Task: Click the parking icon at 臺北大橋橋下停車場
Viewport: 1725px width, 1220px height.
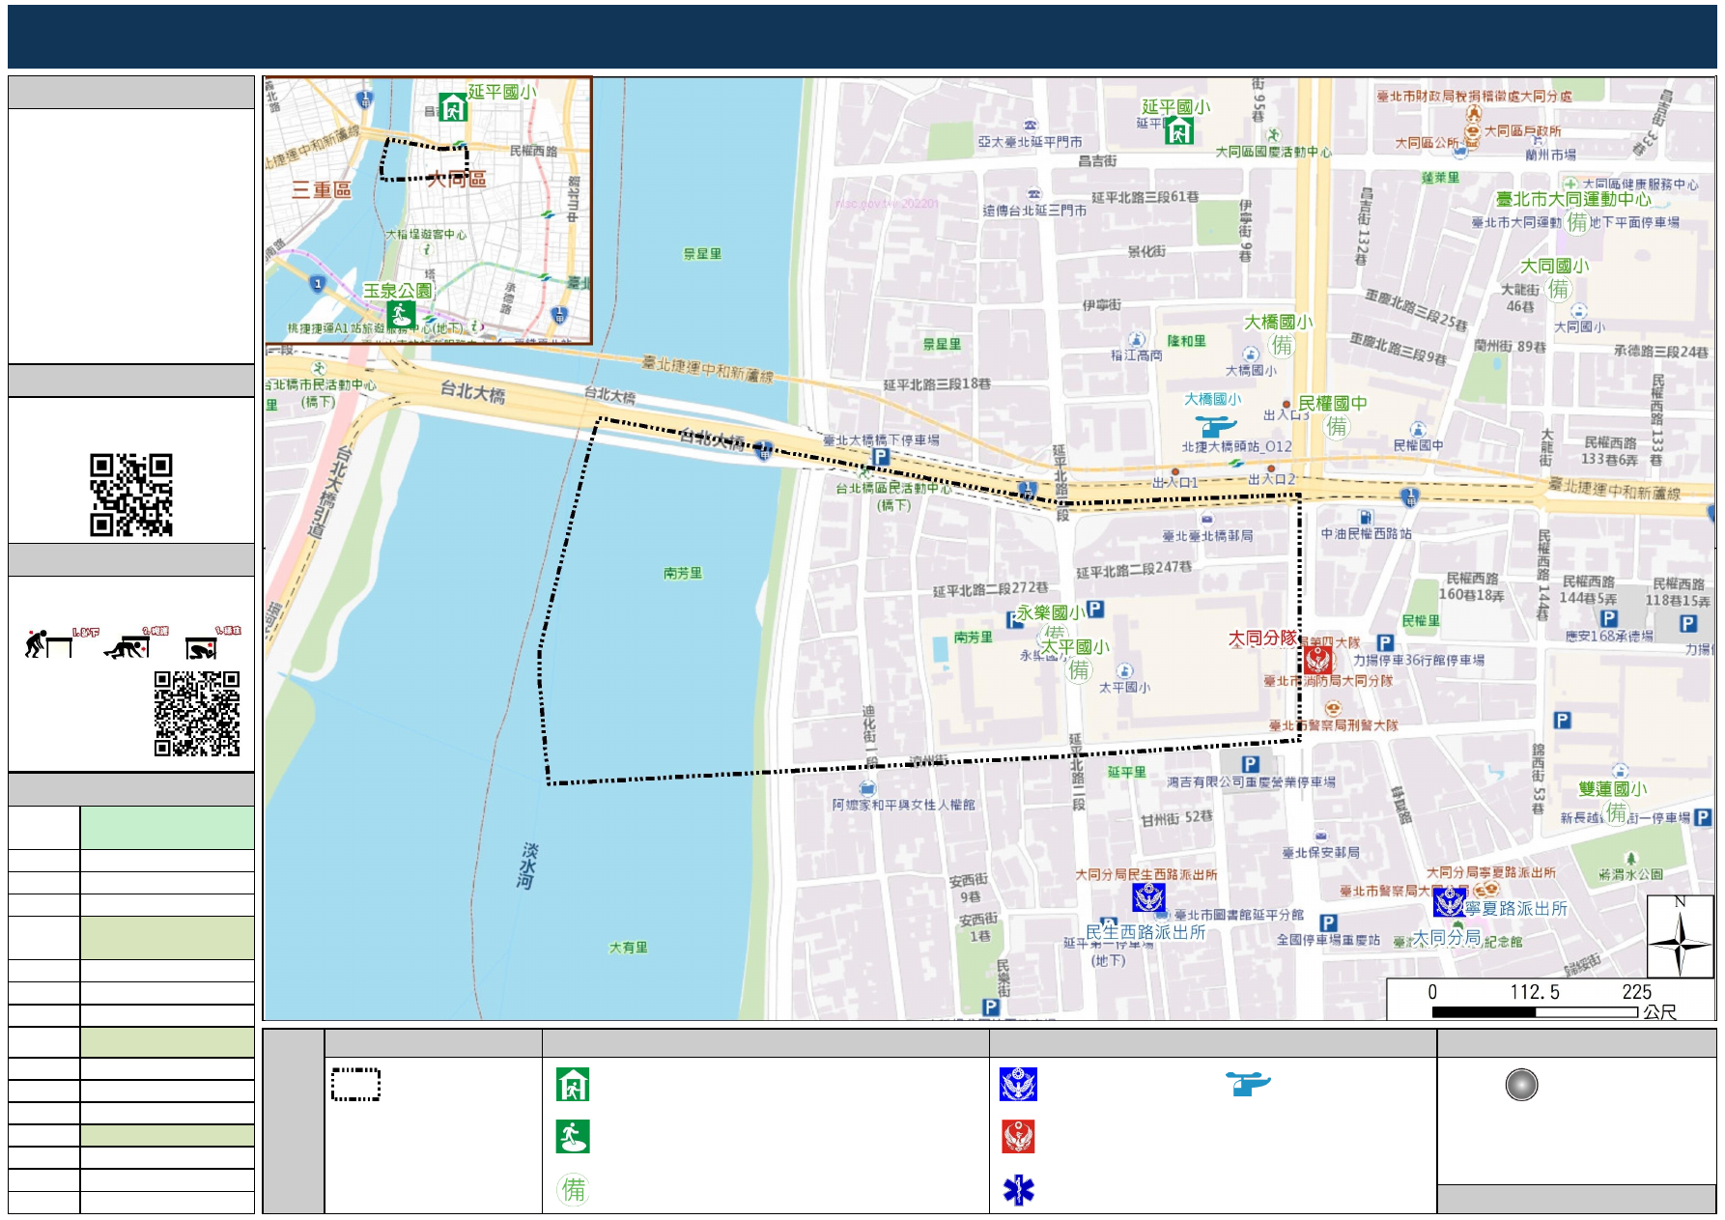Action: (x=880, y=457)
